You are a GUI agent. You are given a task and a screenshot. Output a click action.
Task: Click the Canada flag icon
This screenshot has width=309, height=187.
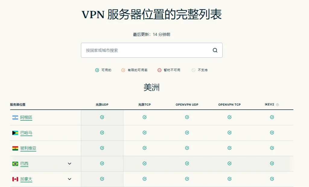pyautogui.click(x=15, y=179)
